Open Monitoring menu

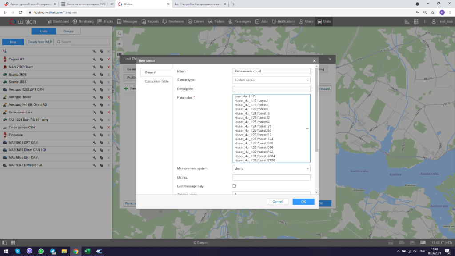pyautogui.click(x=83, y=21)
